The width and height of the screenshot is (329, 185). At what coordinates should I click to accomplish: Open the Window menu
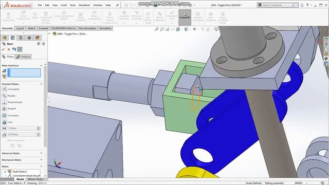point(98,5)
